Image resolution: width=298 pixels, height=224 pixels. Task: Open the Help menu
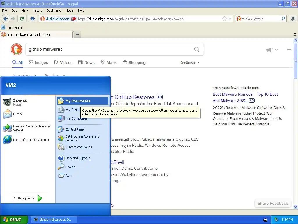tap(81, 10)
